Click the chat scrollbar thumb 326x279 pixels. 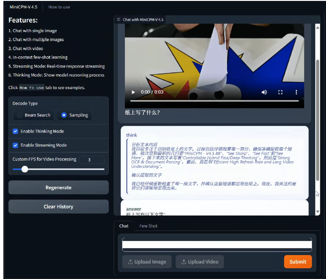317,120
